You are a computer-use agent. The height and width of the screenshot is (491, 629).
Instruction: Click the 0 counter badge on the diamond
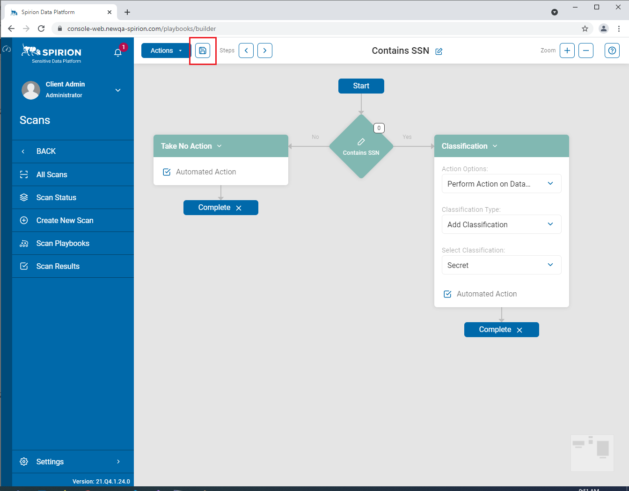379,128
